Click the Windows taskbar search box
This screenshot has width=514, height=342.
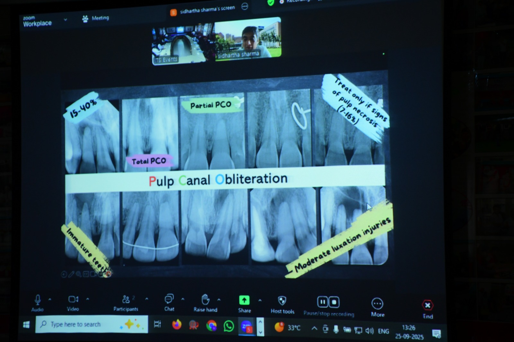pyautogui.click(x=92, y=324)
